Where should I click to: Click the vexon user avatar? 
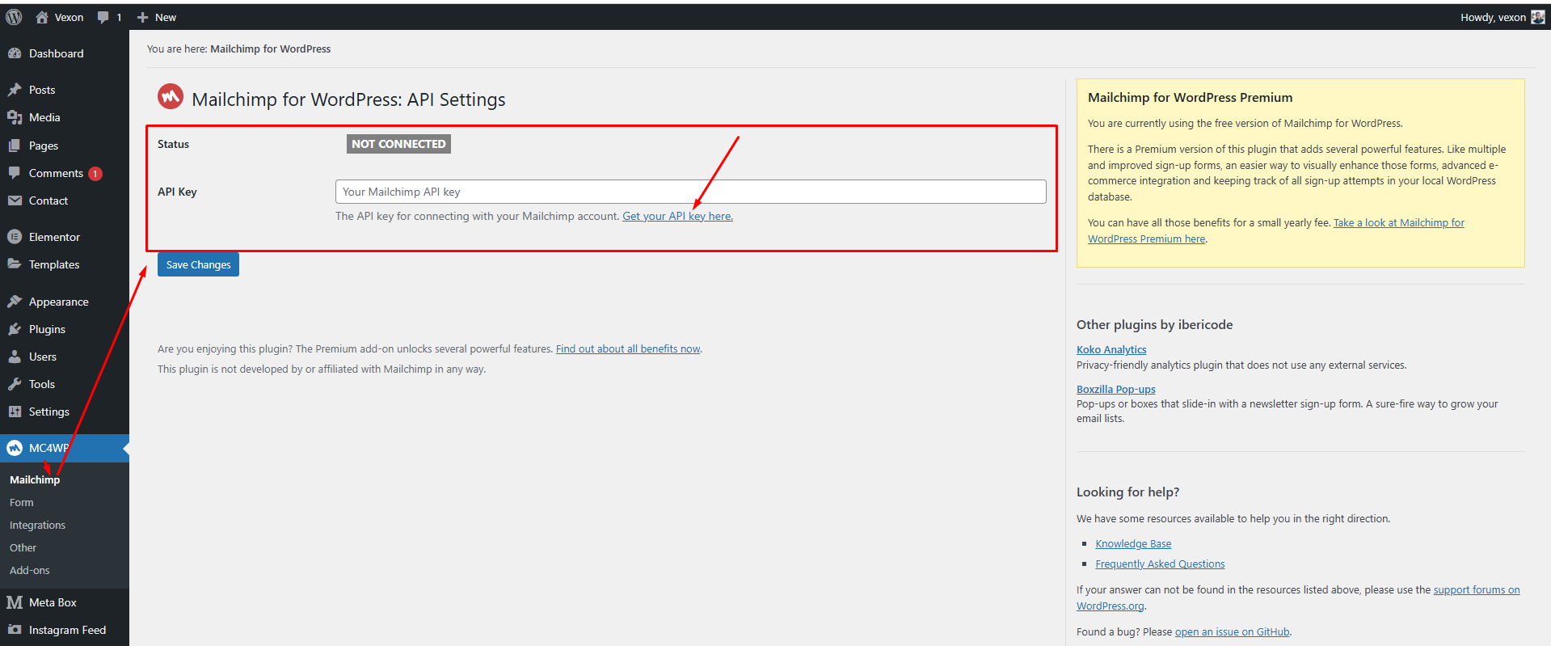click(1537, 17)
